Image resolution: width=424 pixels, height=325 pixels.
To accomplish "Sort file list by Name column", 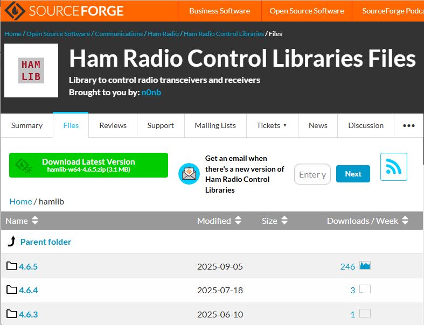I will (22, 221).
